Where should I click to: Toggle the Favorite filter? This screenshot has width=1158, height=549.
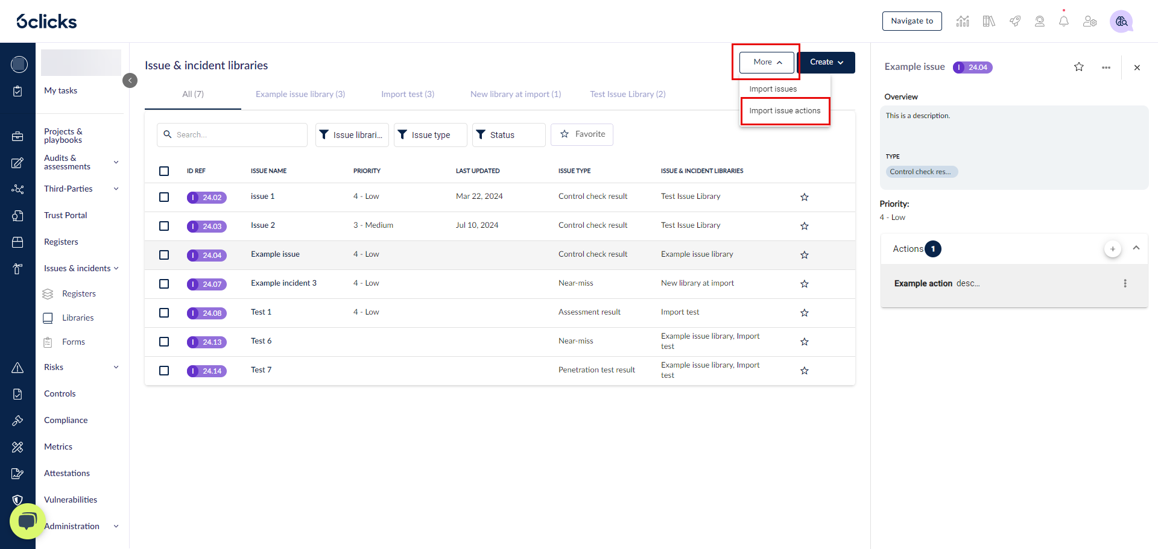click(x=582, y=134)
